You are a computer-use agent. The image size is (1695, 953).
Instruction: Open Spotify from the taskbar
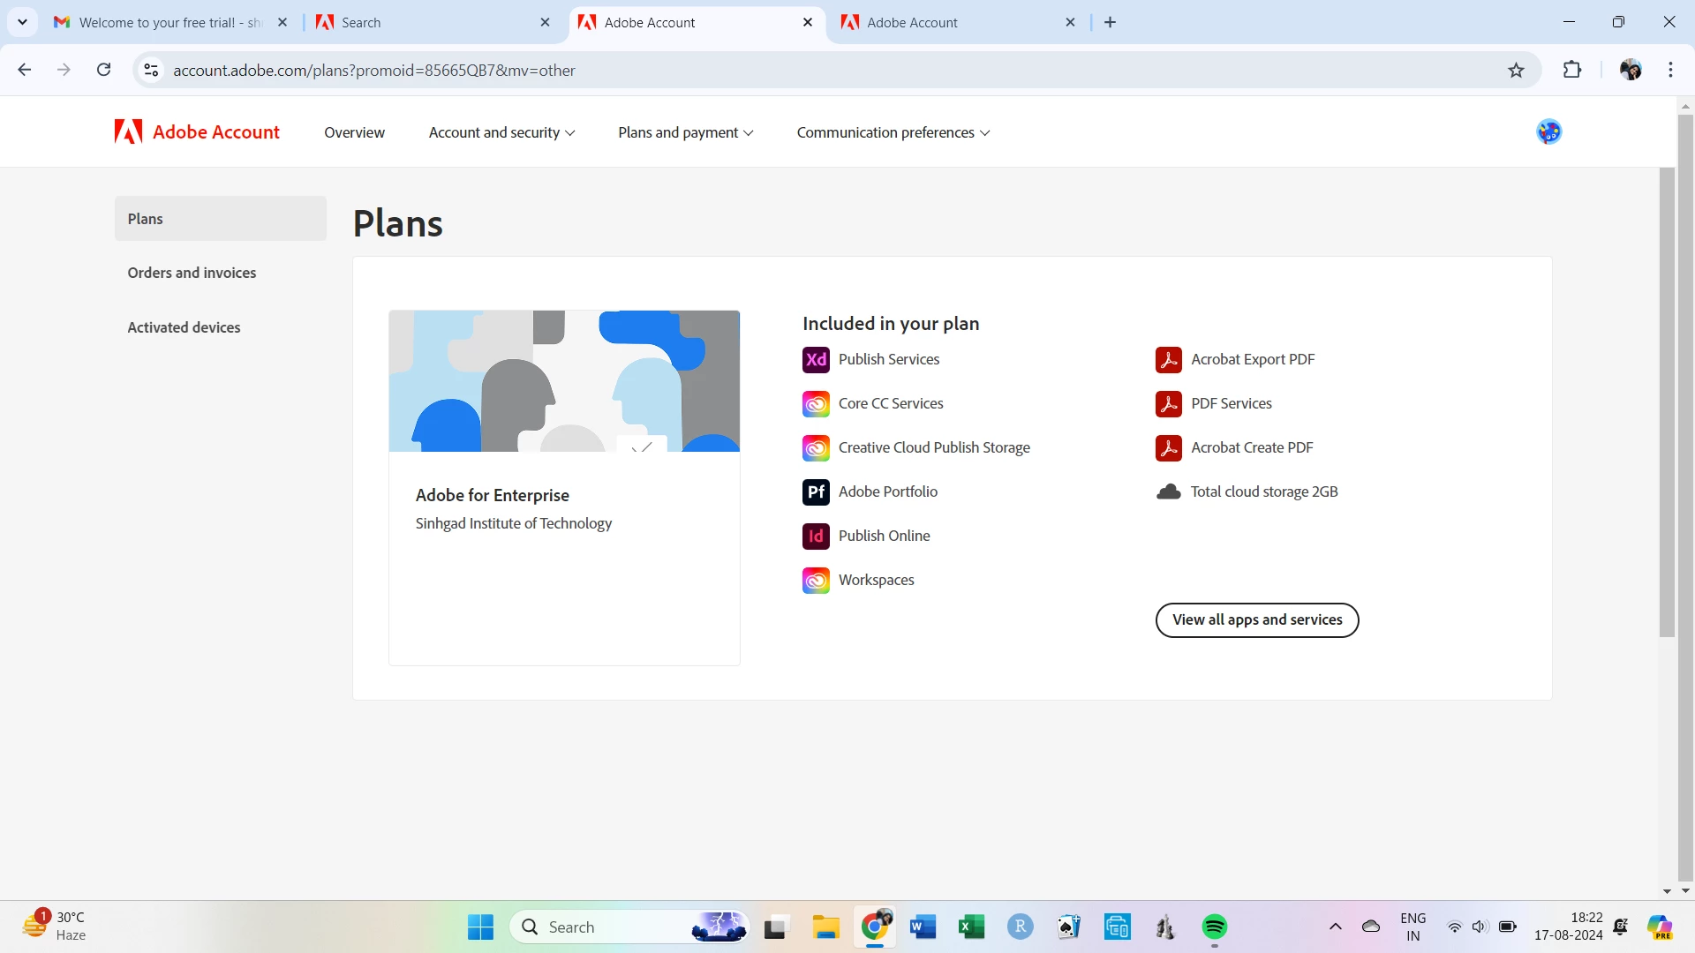(x=1214, y=927)
